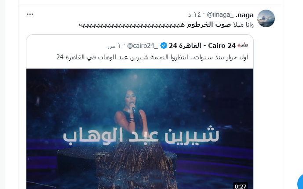Click the شيرين عبد الوهاب title overlay on the video
Image resolution: width=303 pixels, height=189 pixels.
141,135
